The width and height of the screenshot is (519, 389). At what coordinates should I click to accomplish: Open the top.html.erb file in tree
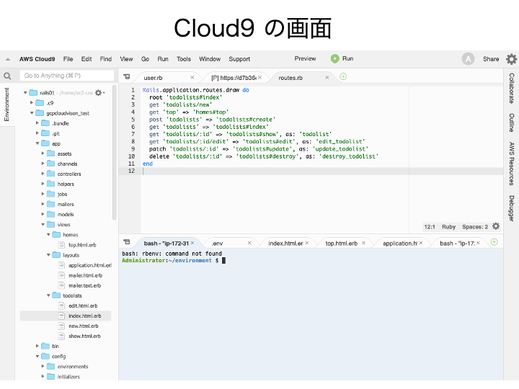[x=82, y=245]
